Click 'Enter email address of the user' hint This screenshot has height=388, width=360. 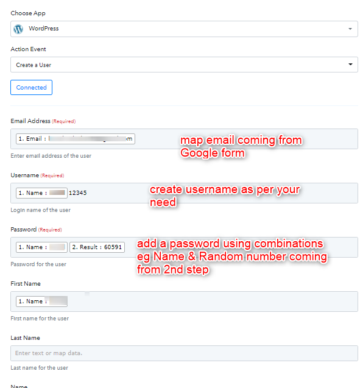click(51, 156)
